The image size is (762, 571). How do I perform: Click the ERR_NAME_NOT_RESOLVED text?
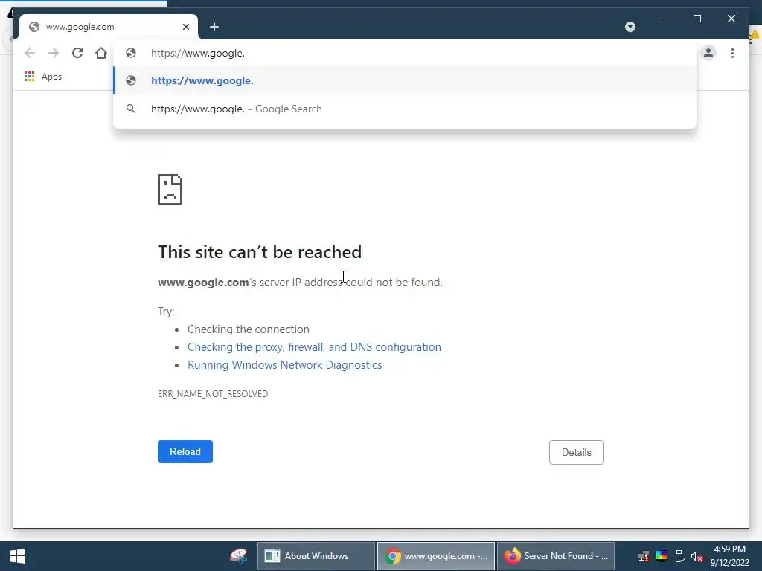[213, 394]
